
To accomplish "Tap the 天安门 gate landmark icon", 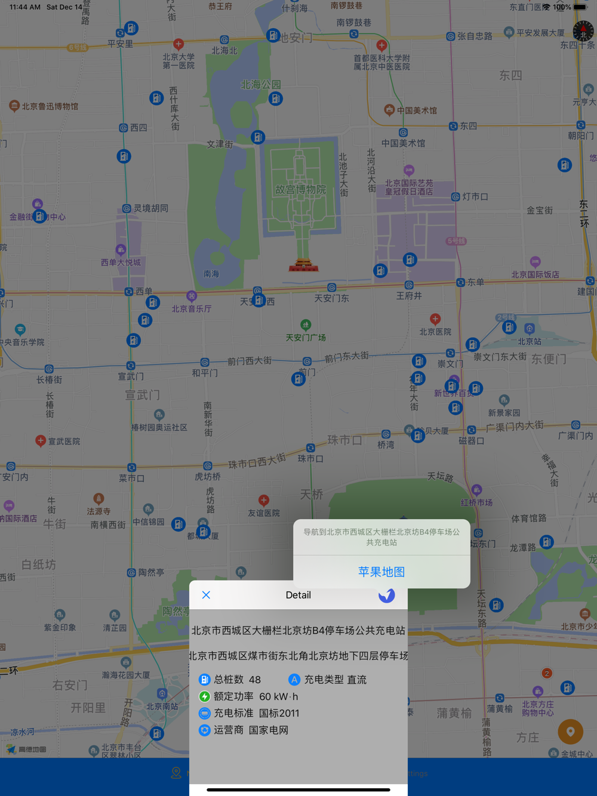I will [303, 265].
